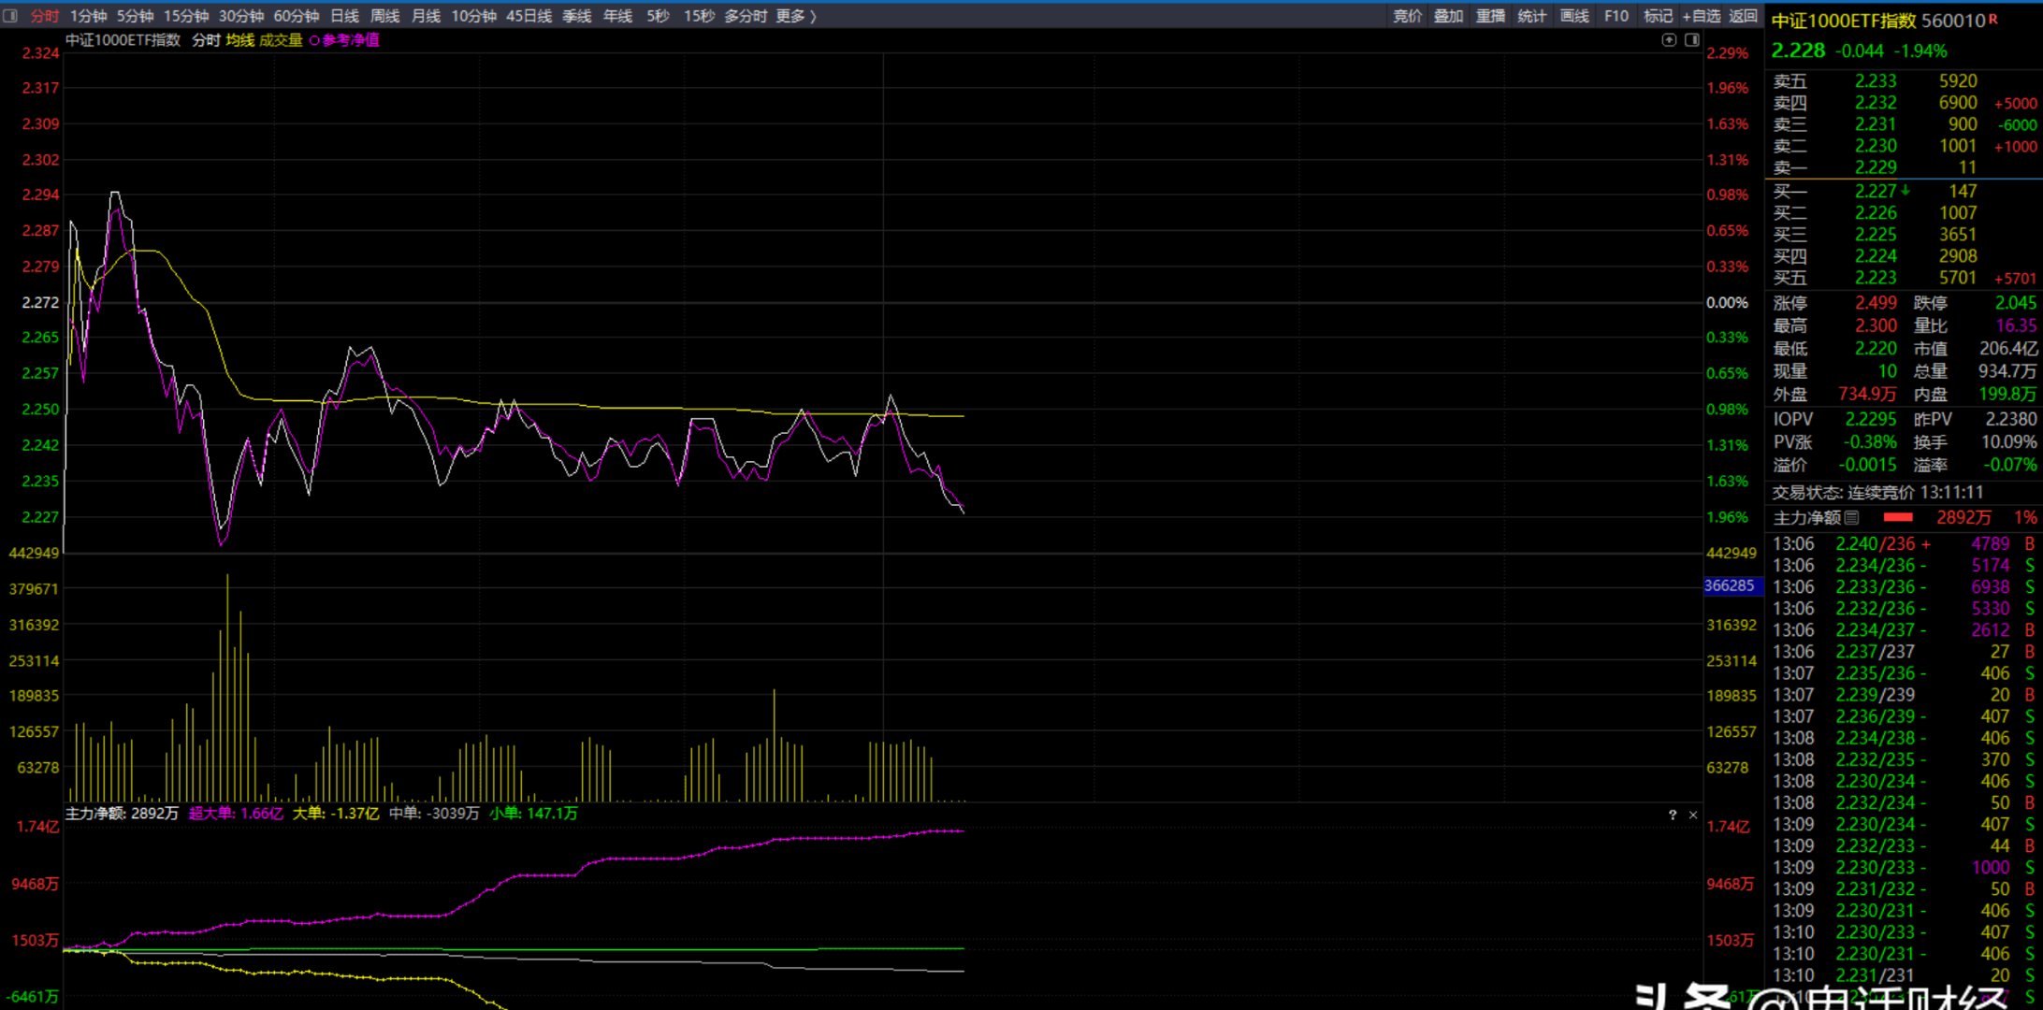Expand more periods with 更多 arrow
The width and height of the screenshot is (2043, 1010).
[x=796, y=16]
